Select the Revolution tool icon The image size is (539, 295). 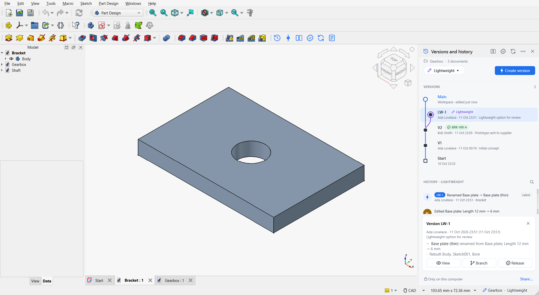(20, 38)
